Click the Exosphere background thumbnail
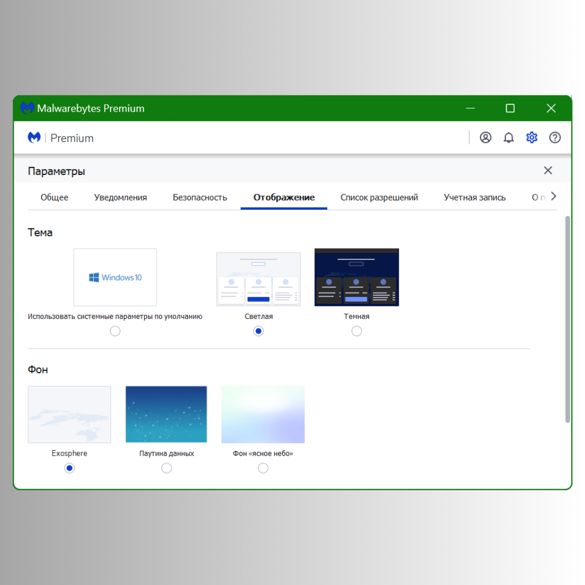Viewport: 585px width, 585px height. 69,414
